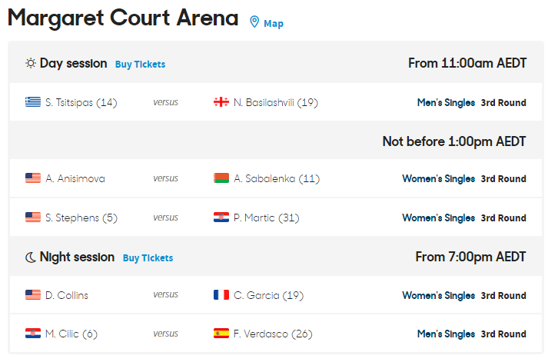Select player M. Cilic (6)

(x=71, y=334)
